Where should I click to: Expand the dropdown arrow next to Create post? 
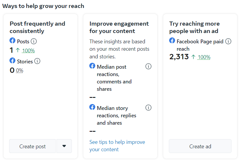[x=64, y=146]
